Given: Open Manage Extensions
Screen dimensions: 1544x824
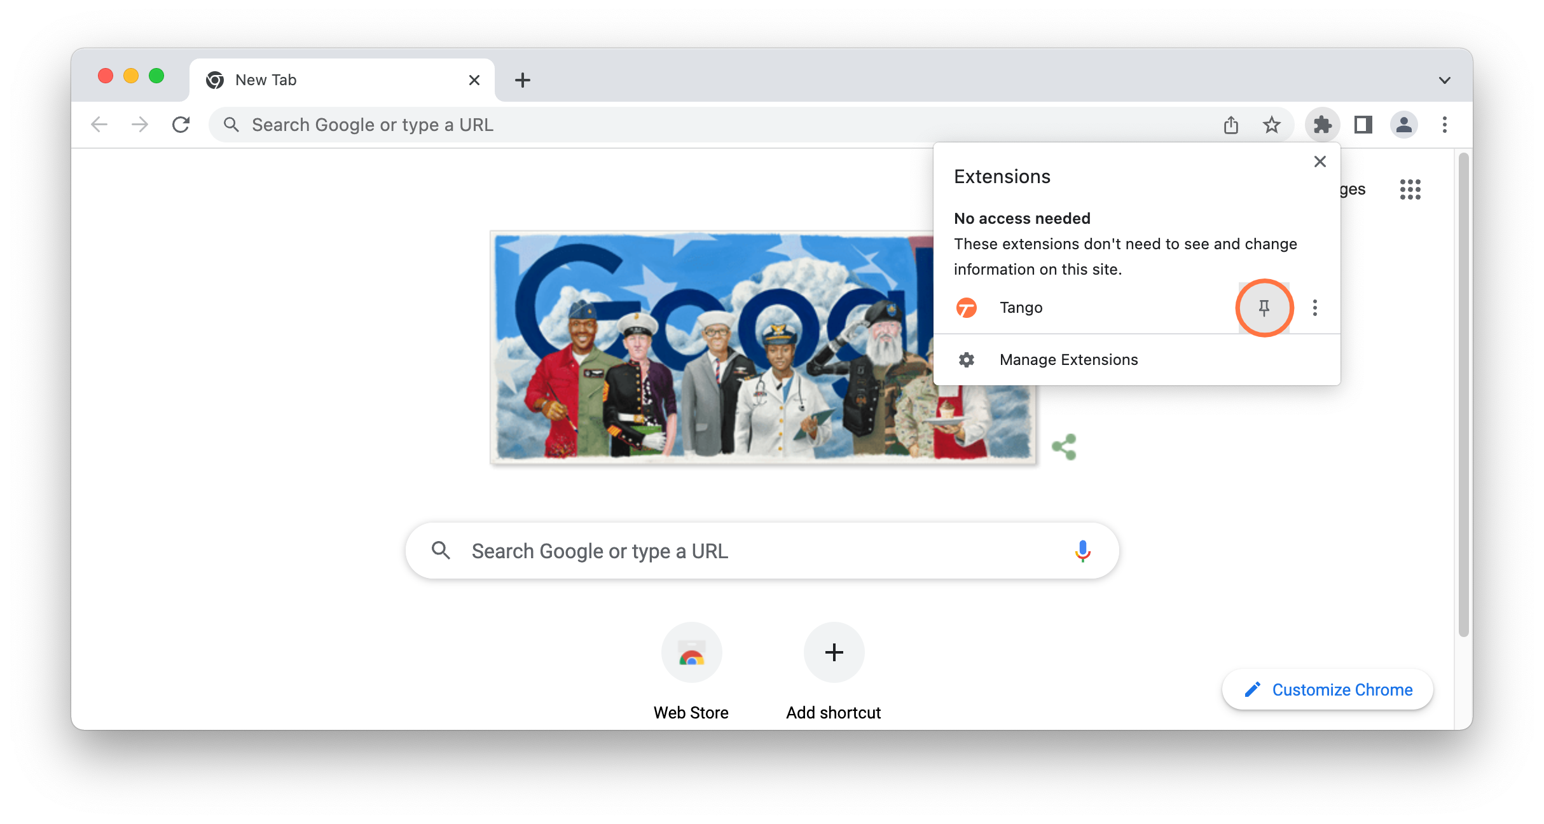Looking at the screenshot, I should [1137, 360].
